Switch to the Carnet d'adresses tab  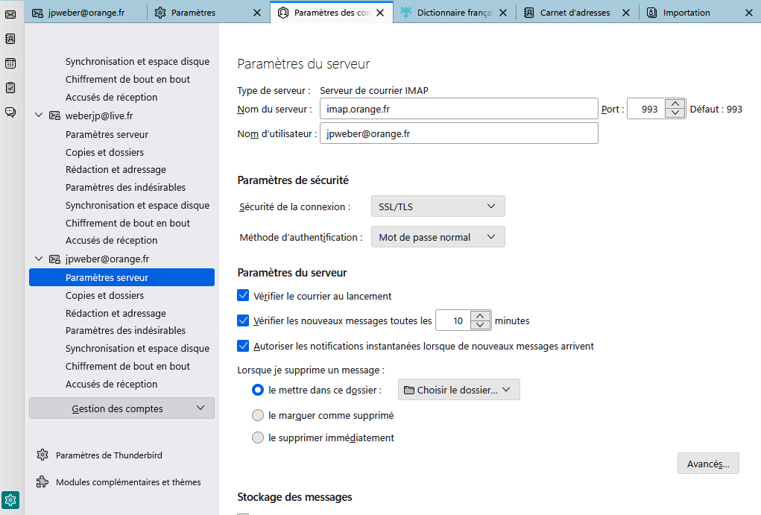[574, 13]
